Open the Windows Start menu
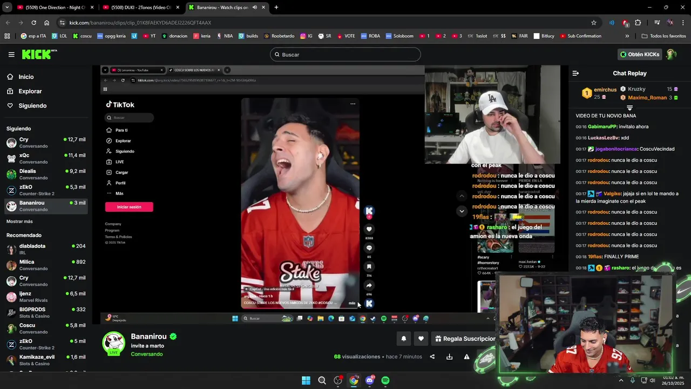 click(x=306, y=380)
